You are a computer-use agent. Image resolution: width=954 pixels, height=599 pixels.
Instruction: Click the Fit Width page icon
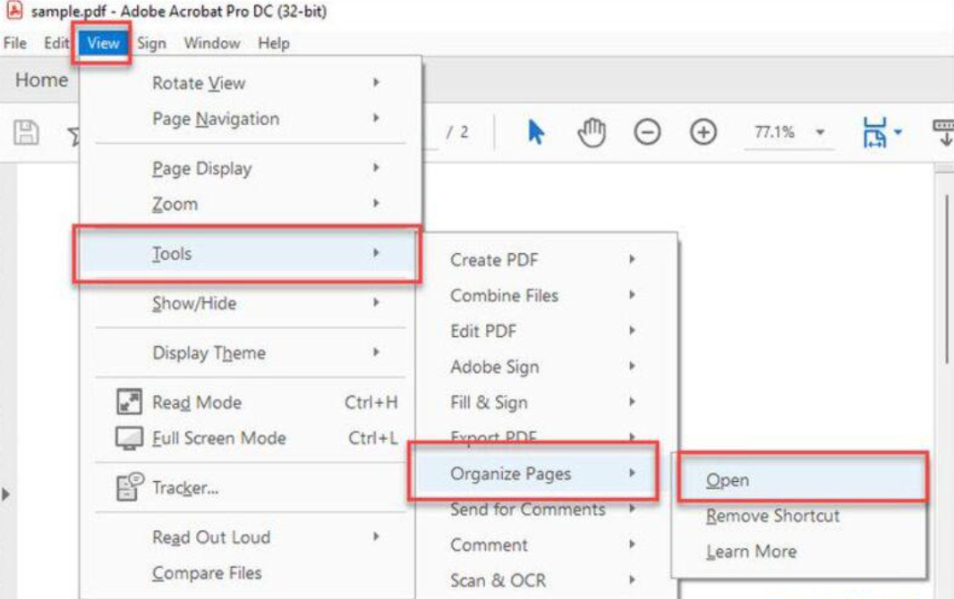[874, 131]
